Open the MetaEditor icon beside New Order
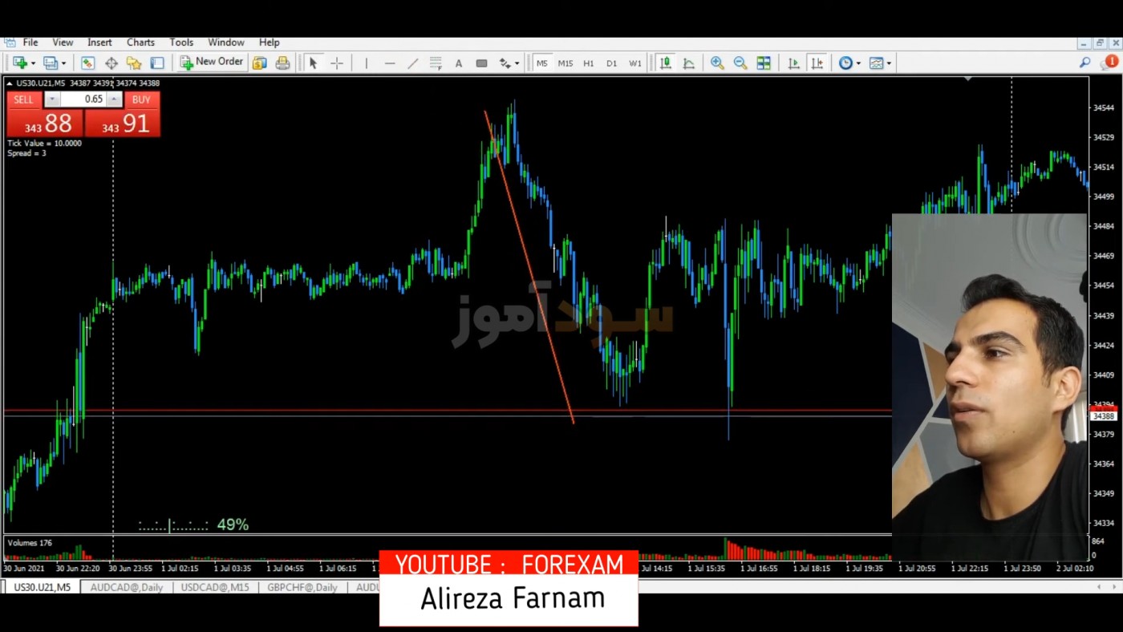Screen dimensions: 1123x632 [x=259, y=63]
